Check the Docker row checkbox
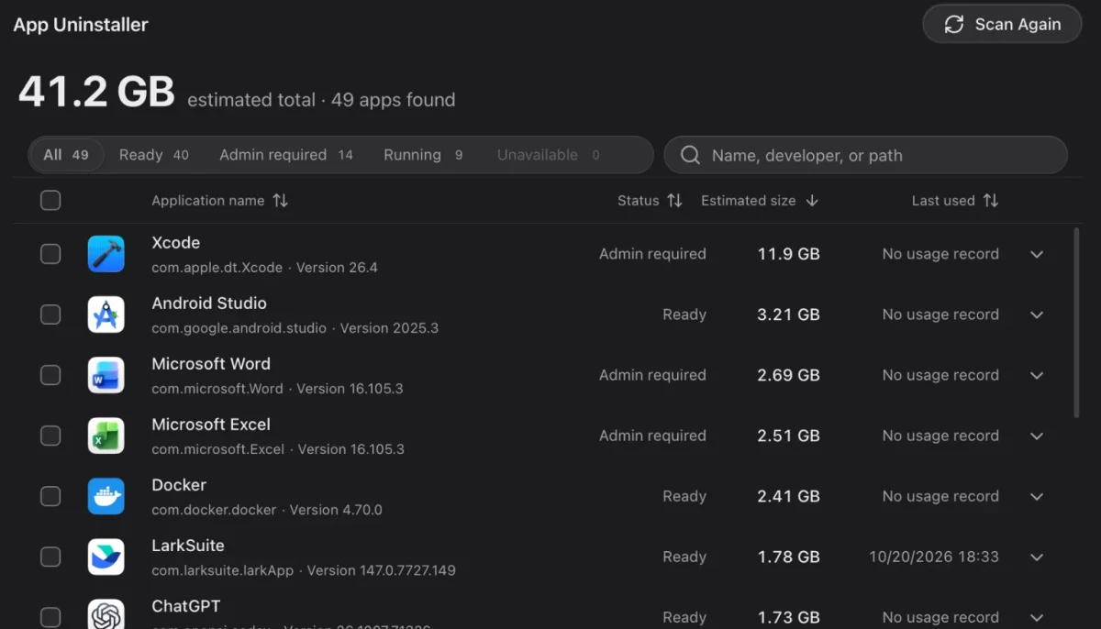The image size is (1101, 629). [50, 496]
